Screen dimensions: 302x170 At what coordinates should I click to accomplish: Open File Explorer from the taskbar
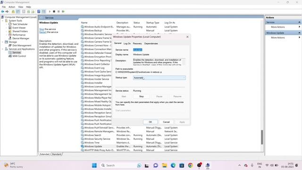tap(165, 165)
